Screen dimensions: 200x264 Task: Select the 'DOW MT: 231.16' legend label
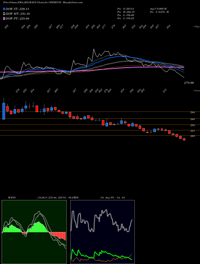pyautogui.click(x=18, y=14)
